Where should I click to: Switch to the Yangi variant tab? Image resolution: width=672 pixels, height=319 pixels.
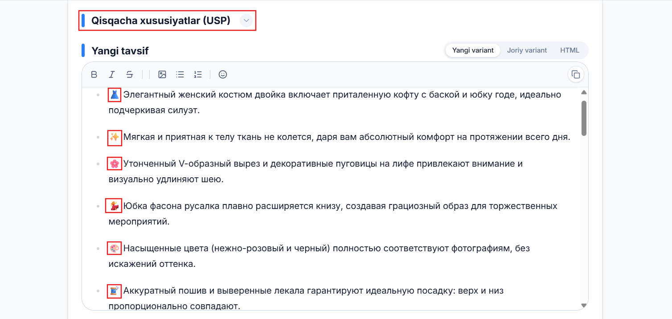[x=473, y=50]
